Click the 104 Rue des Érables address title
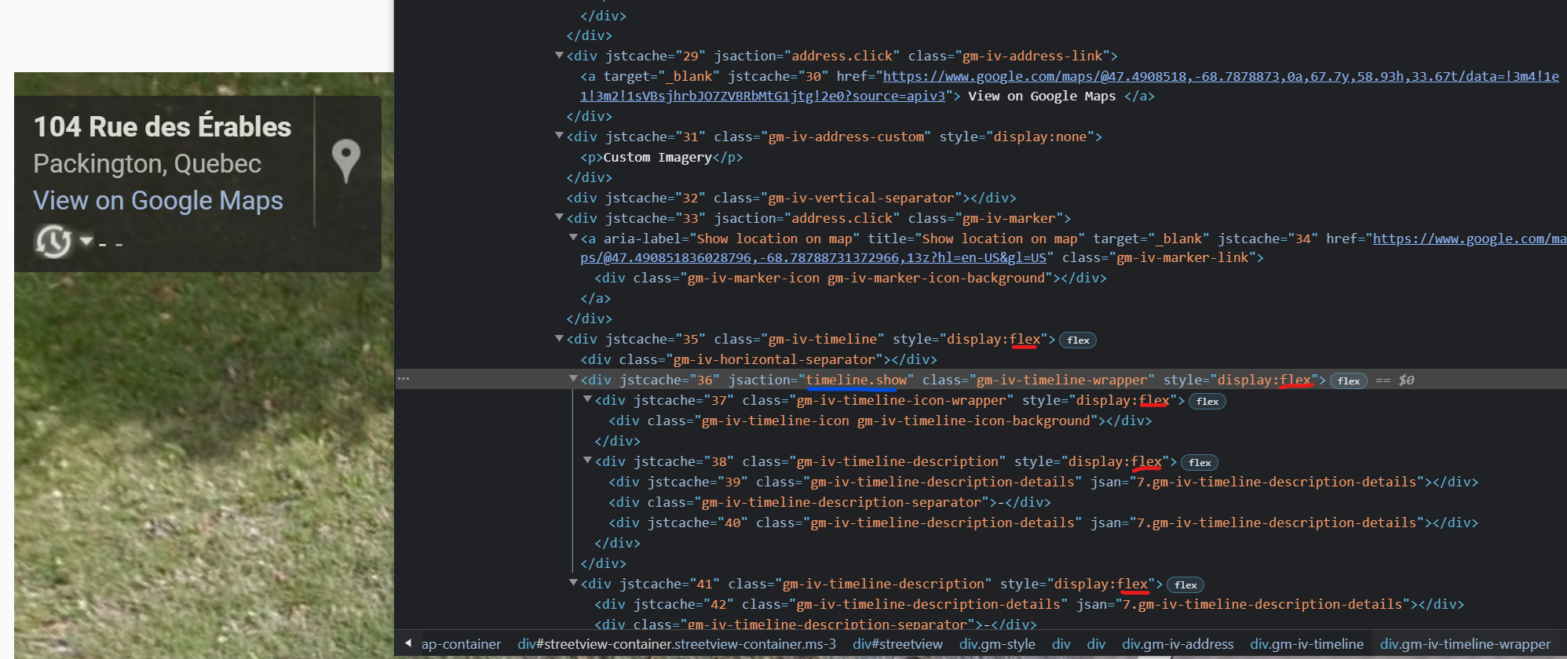The height and width of the screenshot is (659, 1567). pos(163,127)
